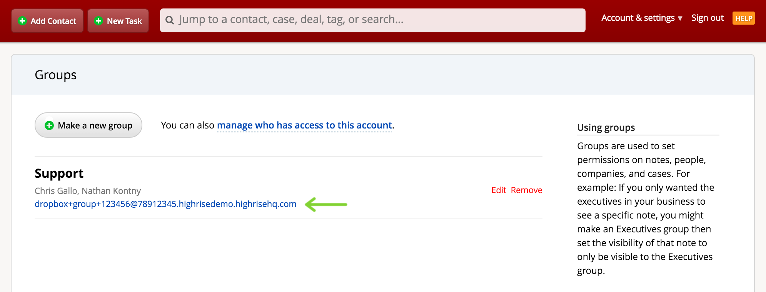Viewport: 766px width, 292px height.
Task: Click the Using groups sidebar heading
Action: point(606,127)
